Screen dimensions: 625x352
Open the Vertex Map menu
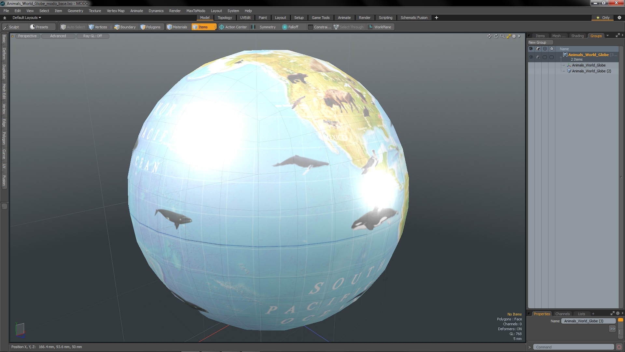tap(116, 11)
